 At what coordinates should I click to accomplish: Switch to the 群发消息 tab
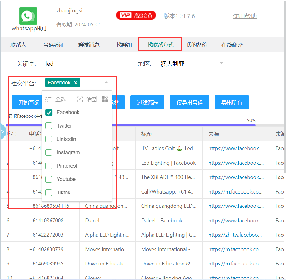89,45
